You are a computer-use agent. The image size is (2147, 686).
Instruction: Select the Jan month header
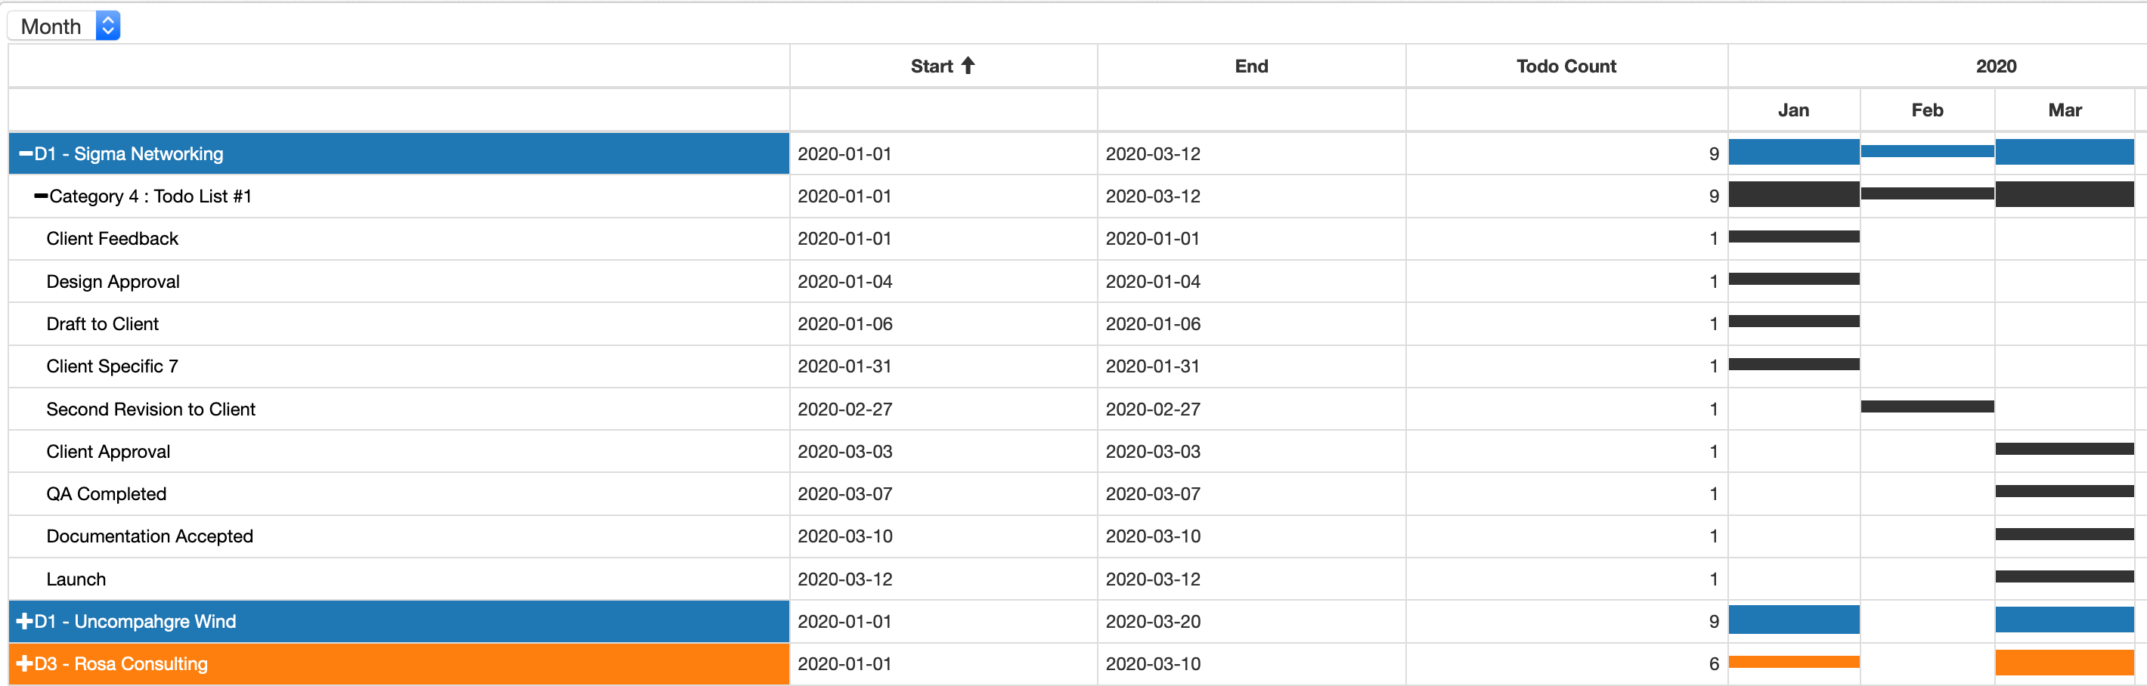[1792, 109]
